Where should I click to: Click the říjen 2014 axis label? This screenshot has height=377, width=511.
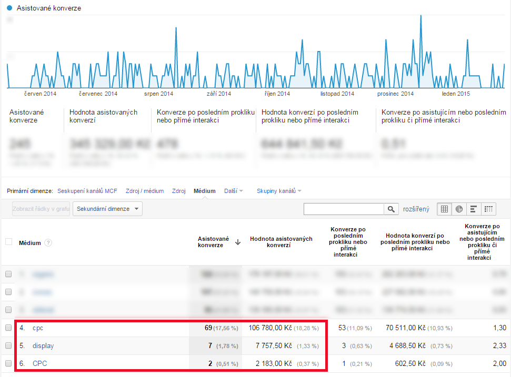pos(277,94)
